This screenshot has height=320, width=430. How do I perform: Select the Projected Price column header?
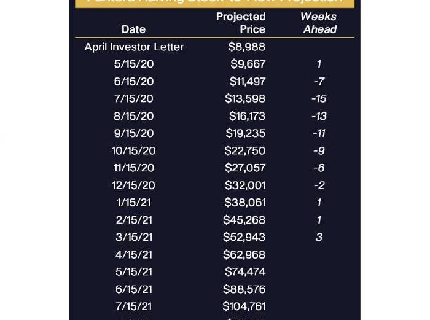coord(241,23)
